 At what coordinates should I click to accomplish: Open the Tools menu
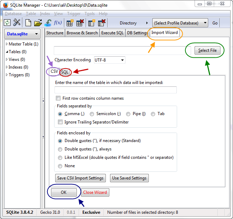click(x=90, y=14)
